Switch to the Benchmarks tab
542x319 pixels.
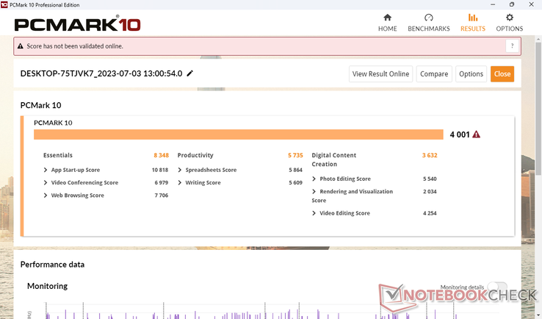point(429,23)
